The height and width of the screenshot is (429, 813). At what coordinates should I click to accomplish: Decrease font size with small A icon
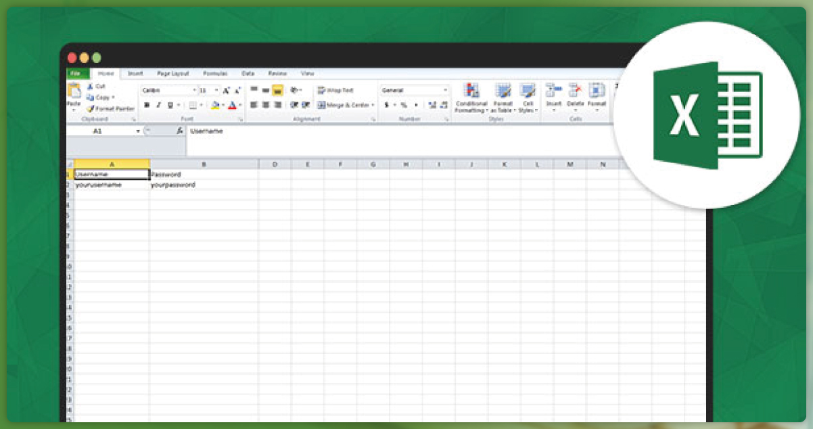[237, 90]
